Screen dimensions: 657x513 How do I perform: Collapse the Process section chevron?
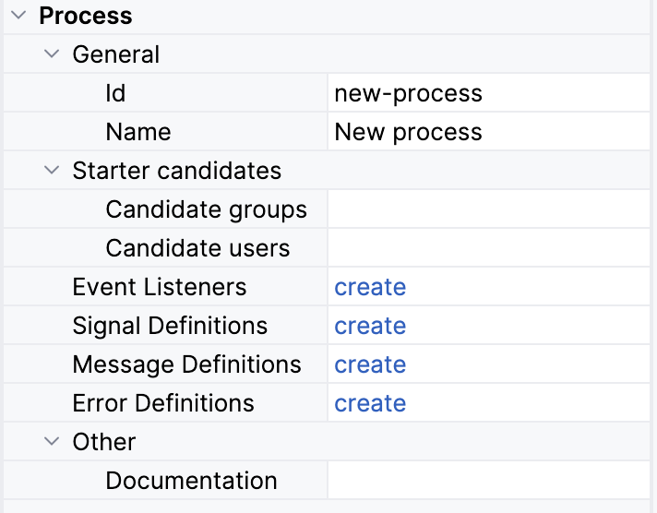pyautogui.click(x=18, y=16)
